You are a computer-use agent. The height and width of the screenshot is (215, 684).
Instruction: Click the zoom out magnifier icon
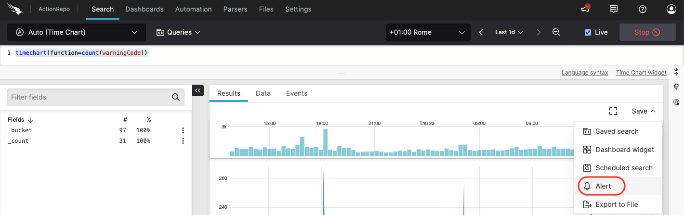pos(556,32)
